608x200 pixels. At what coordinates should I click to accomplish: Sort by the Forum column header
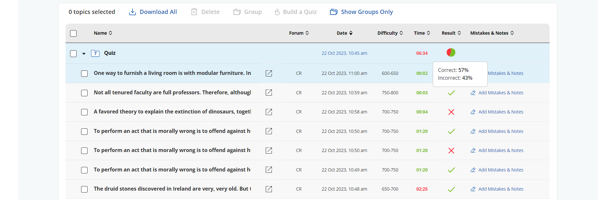pos(298,33)
